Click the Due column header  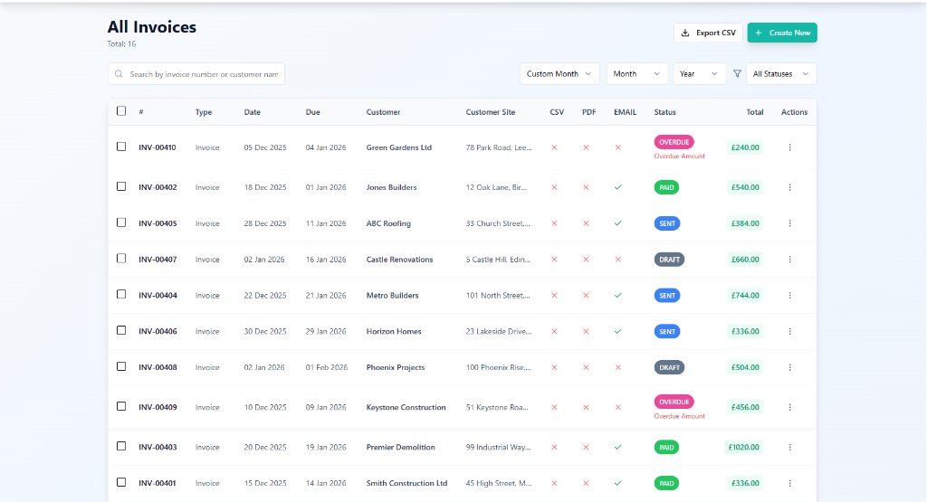[x=312, y=112]
